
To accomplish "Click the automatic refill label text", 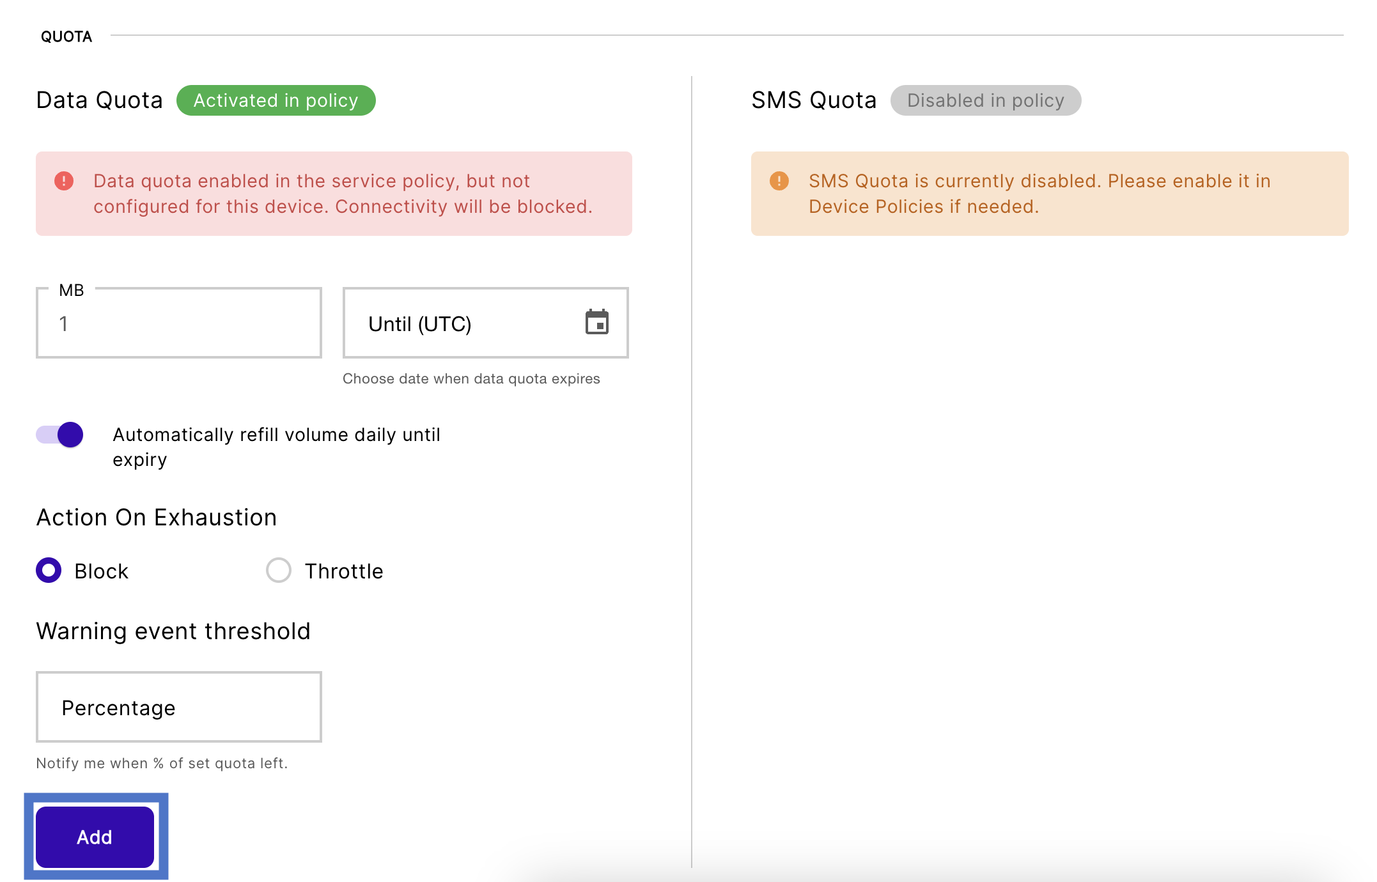I will coord(276,447).
